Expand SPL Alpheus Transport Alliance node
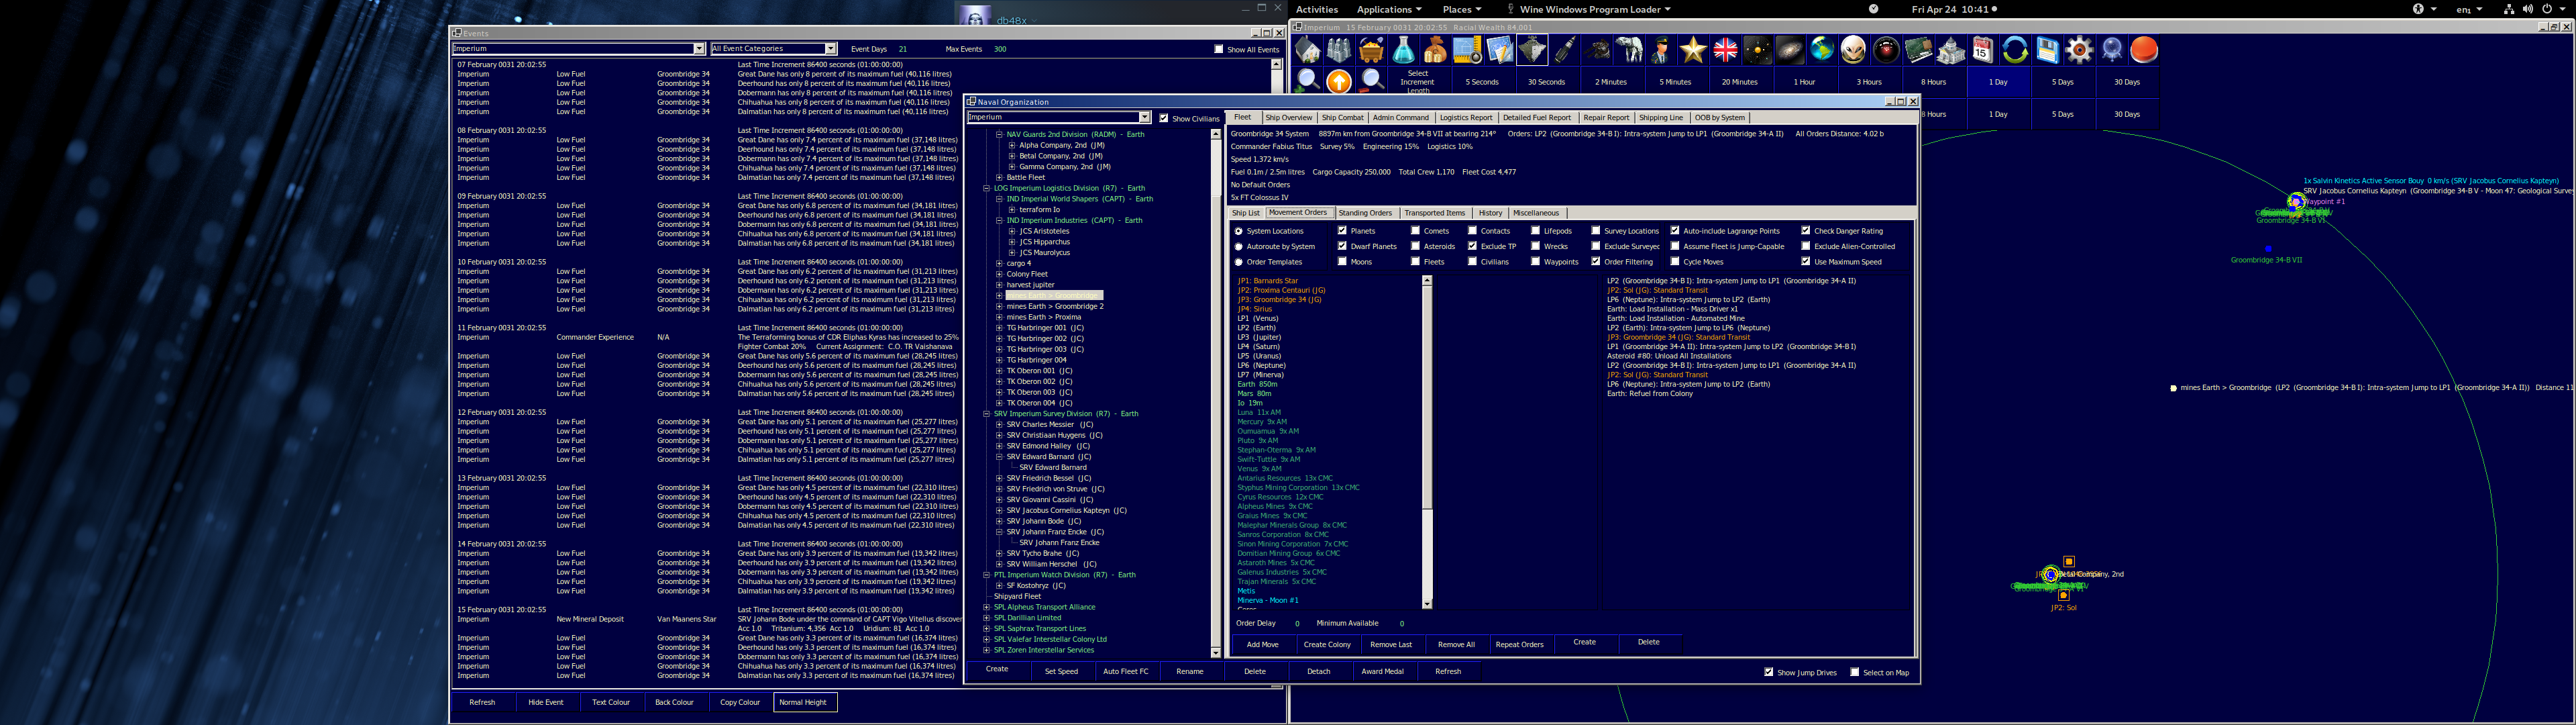This screenshot has width=2576, height=725. [986, 607]
